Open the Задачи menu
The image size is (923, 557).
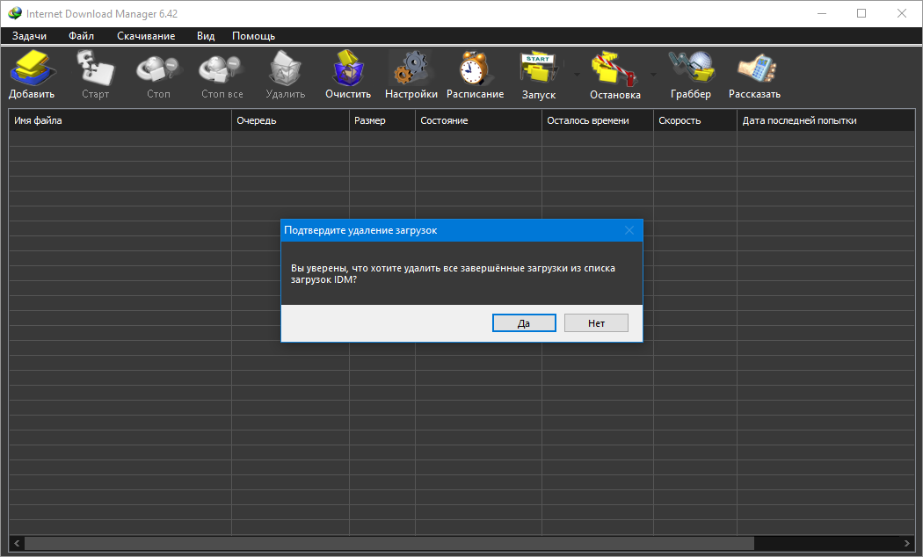pyautogui.click(x=29, y=36)
